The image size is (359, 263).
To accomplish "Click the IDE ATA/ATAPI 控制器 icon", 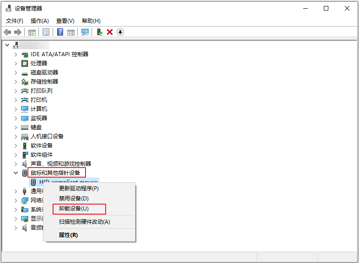I will [25, 54].
